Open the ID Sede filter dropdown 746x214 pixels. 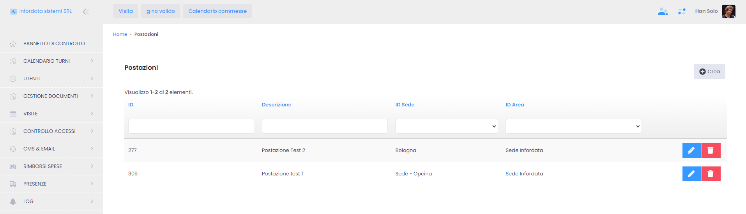point(446,126)
